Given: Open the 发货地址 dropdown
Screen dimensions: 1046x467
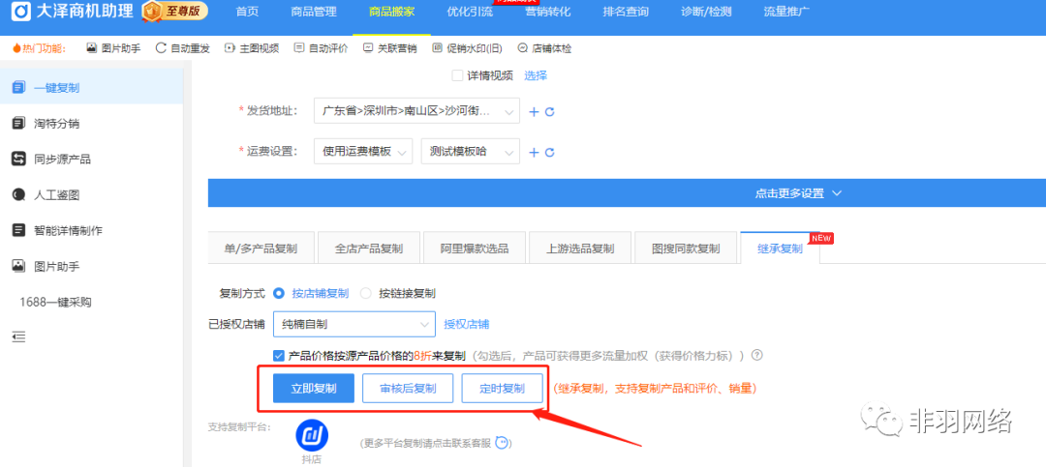Looking at the screenshot, I should (x=416, y=111).
